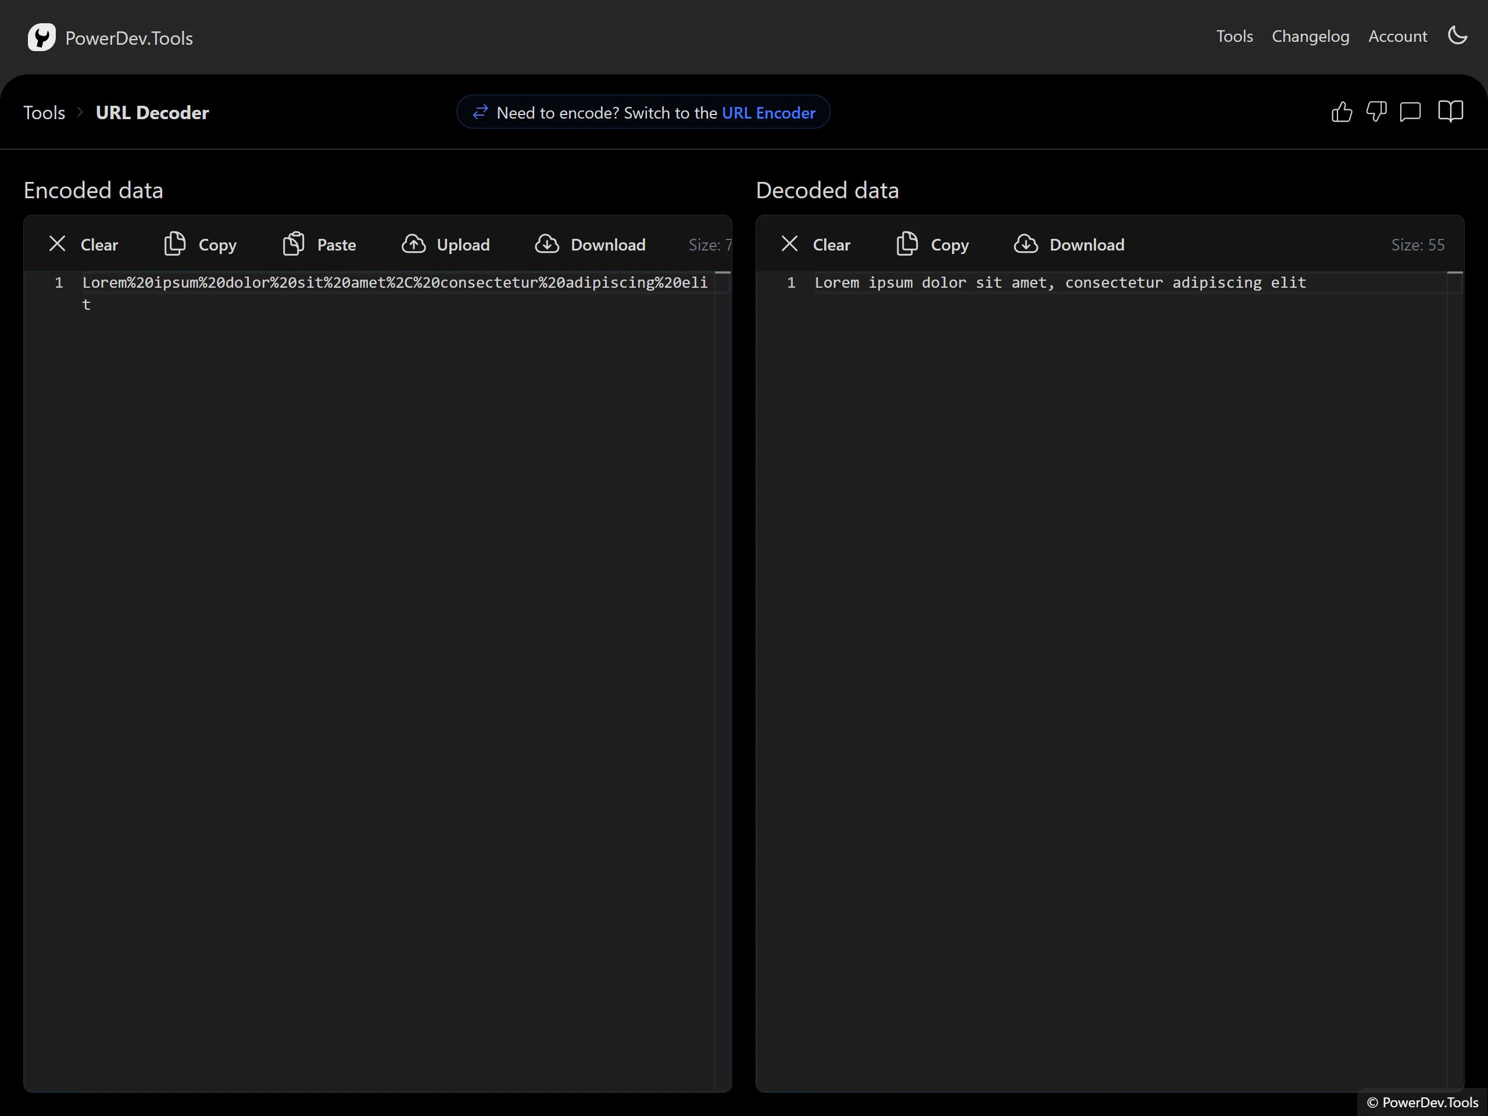The width and height of the screenshot is (1488, 1116).
Task: Click line number 1 in Encoded data editor
Action: [59, 282]
